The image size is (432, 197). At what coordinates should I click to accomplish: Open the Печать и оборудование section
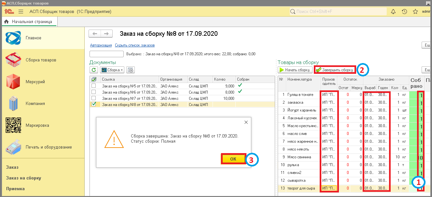point(42,147)
